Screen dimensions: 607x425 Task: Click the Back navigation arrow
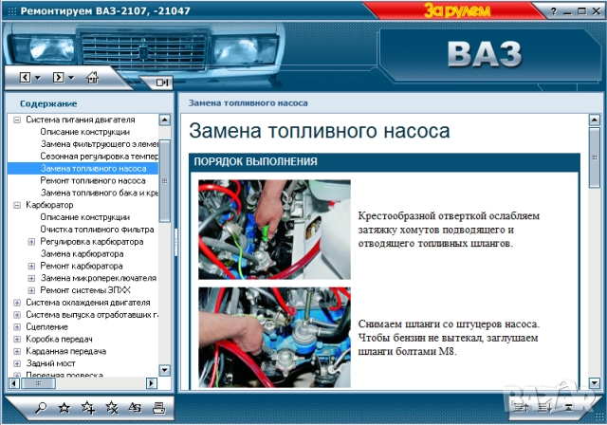(x=26, y=78)
